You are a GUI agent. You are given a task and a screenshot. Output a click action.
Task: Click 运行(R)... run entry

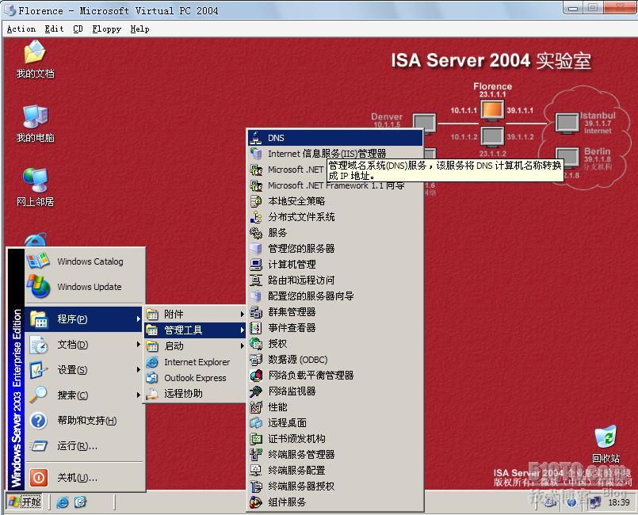pyautogui.click(x=85, y=446)
